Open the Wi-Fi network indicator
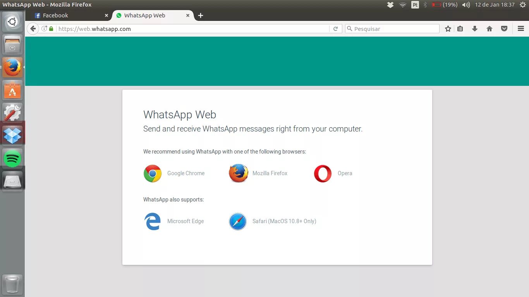The width and height of the screenshot is (529, 297). click(403, 5)
